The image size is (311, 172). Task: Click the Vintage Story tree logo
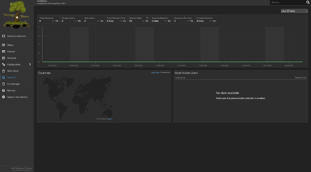pyautogui.click(x=17, y=15)
